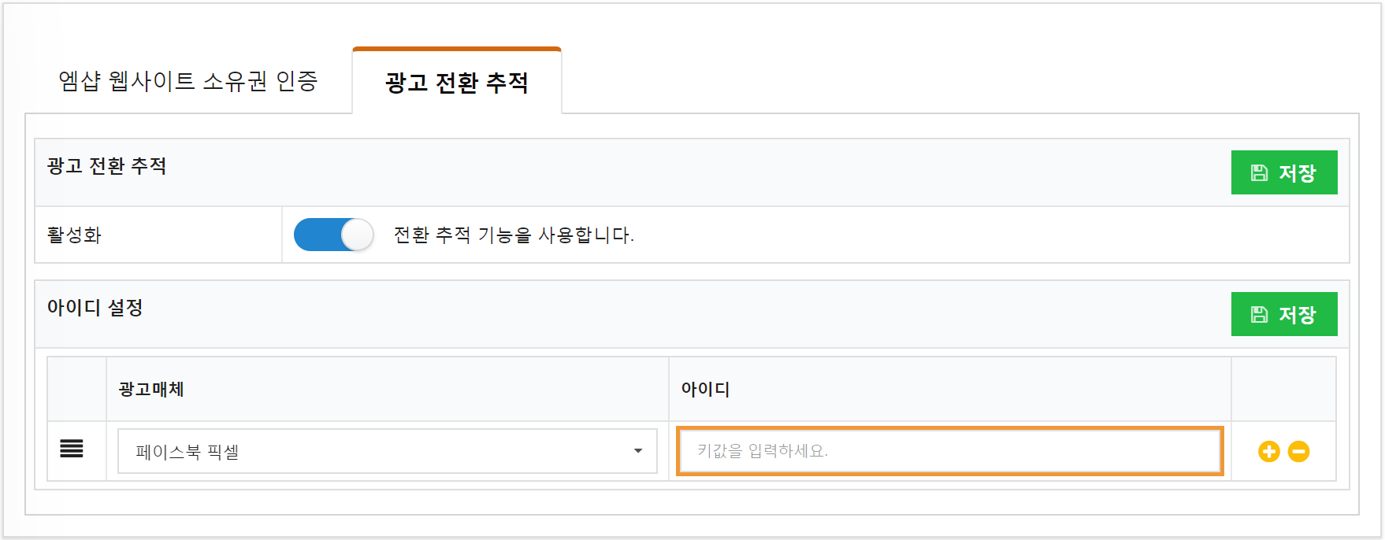
Task: Click the floppy disk icon in 광고 전환 추적 save button
Action: [1259, 172]
